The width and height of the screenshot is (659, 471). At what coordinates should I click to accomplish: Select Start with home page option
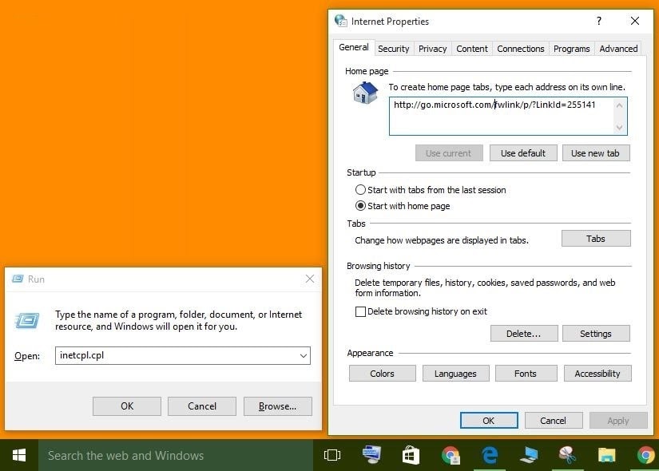(361, 206)
